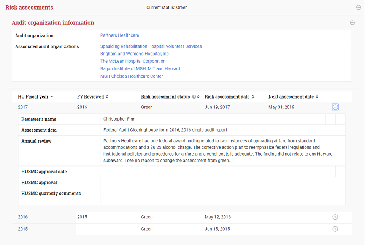Click the Assessment data label
The width and height of the screenshot is (365, 245).
coord(39,130)
